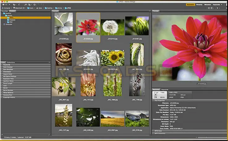Click Computer in the path bar
The width and height of the screenshot is (228, 141).
pyautogui.click(x=6, y=8)
